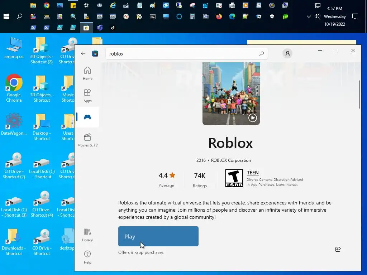Open Sticky Notes from taskbar
Viewport: 367px width, 275px height.
pyautogui.click(x=73, y=5)
